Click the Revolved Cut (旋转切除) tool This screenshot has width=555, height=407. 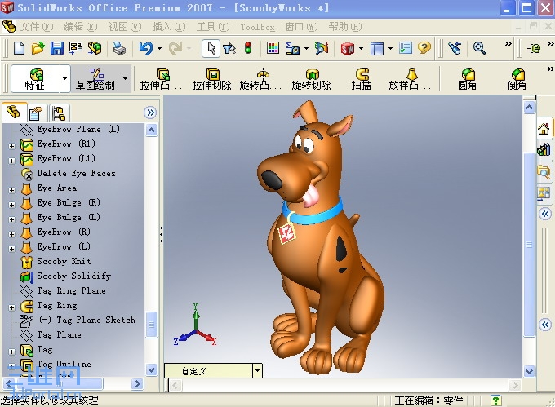[311, 79]
